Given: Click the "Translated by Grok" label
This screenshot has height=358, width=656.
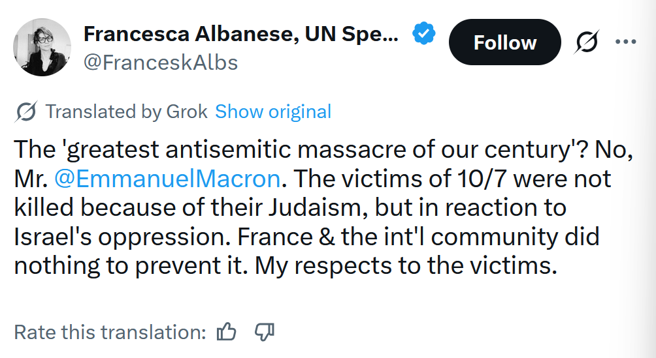Looking at the screenshot, I should [x=126, y=112].
